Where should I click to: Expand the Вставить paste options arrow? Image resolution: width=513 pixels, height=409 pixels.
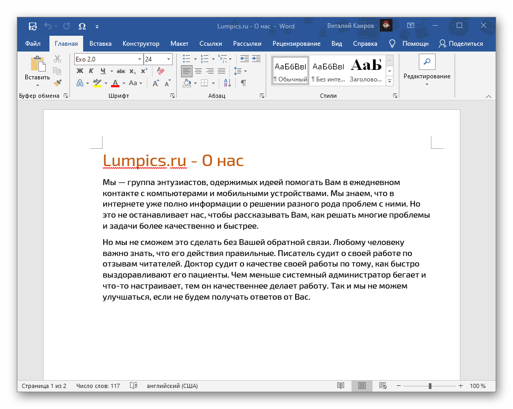(37, 85)
